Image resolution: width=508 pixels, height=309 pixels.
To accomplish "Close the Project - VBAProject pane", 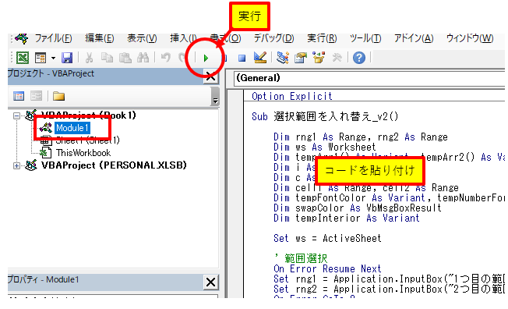I will tap(210, 77).
